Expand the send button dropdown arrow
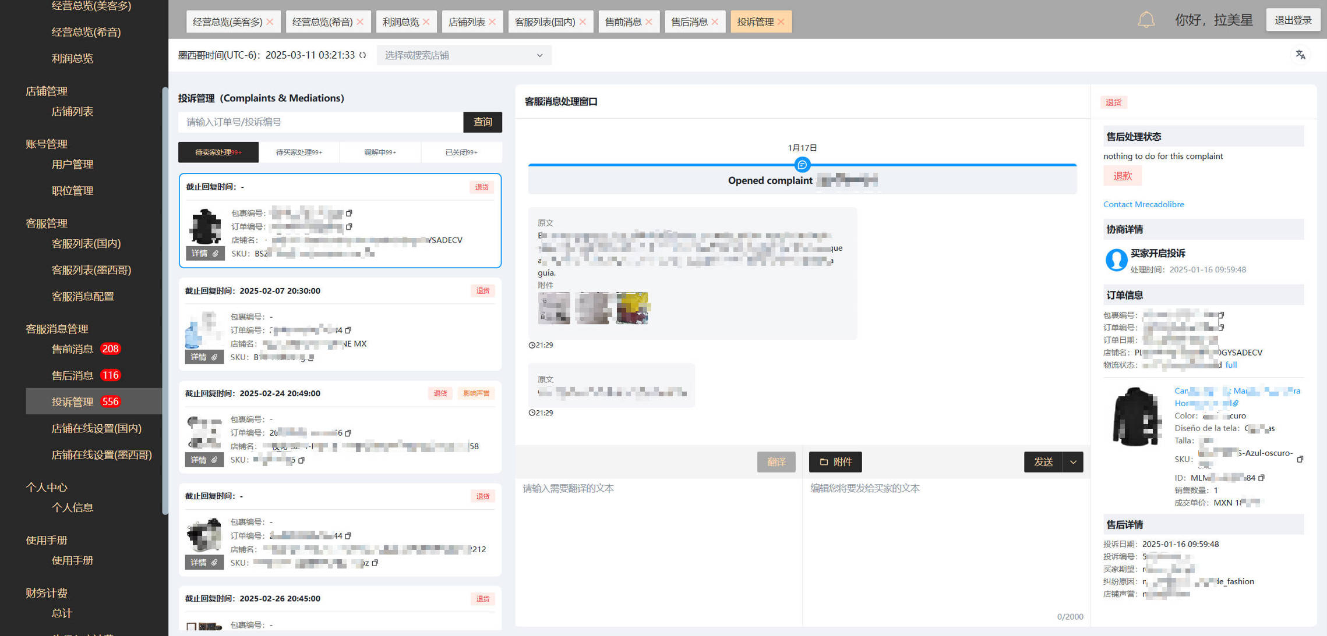Image resolution: width=1327 pixels, height=636 pixels. pos(1073,462)
